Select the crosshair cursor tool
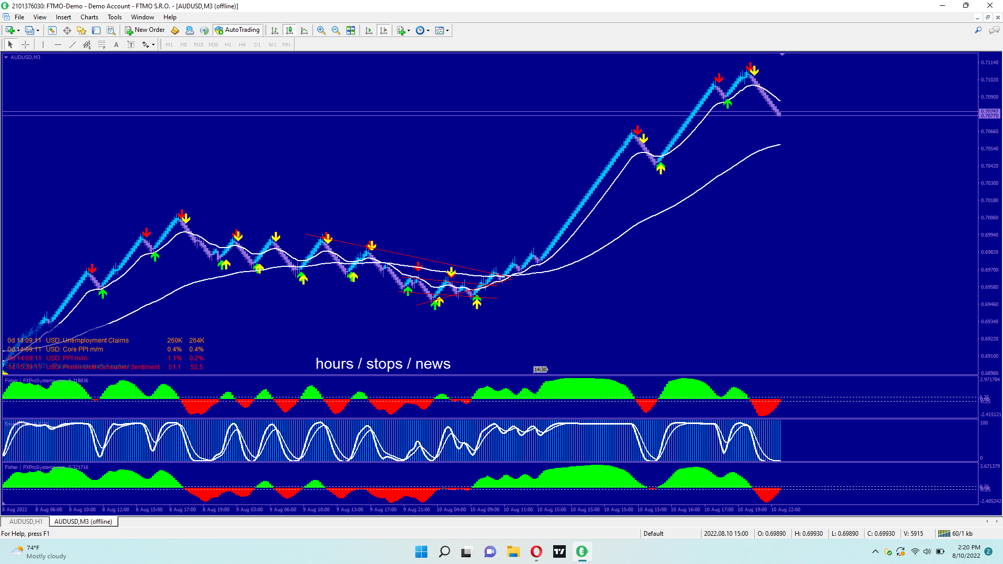Screen dimensions: 1003x564 (x=25, y=45)
